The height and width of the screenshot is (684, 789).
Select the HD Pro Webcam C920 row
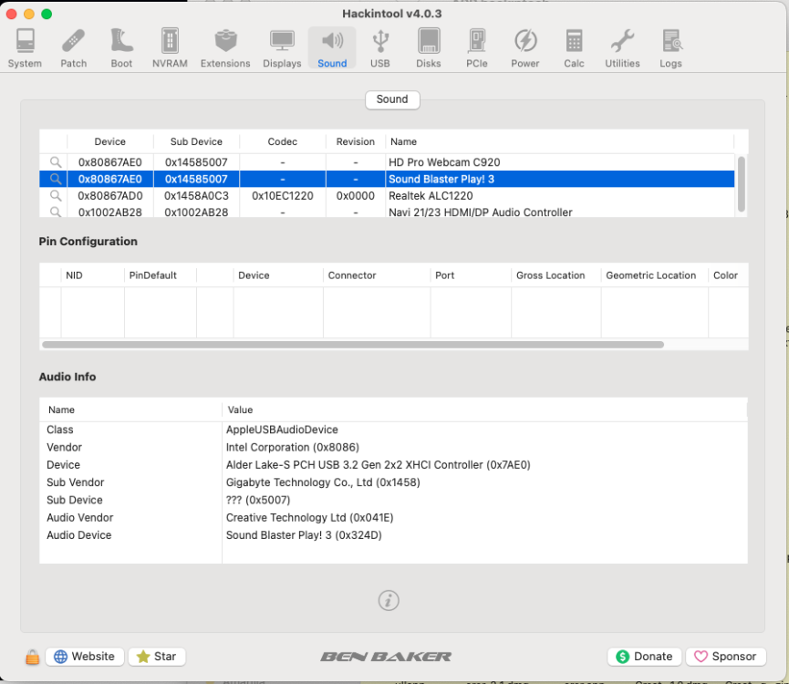tap(387, 162)
